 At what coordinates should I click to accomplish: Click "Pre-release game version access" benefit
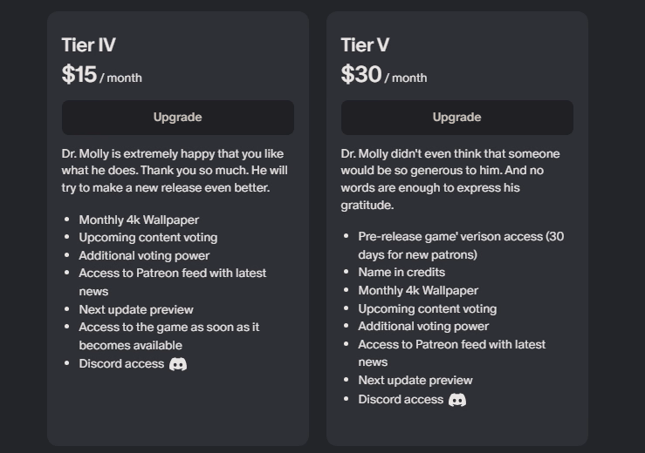click(461, 245)
